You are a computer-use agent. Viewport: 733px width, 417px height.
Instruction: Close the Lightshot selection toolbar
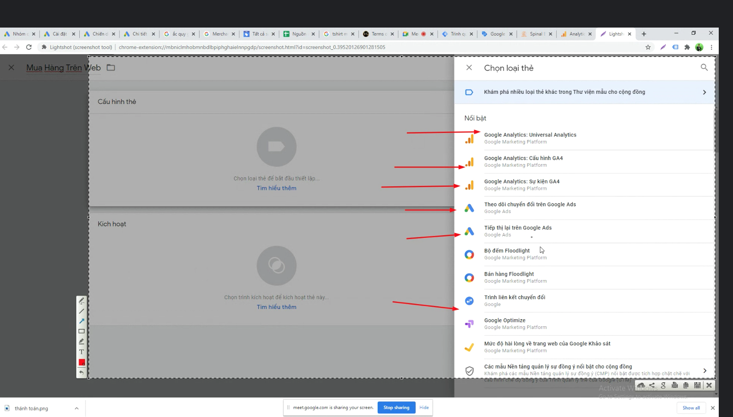(x=709, y=385)
